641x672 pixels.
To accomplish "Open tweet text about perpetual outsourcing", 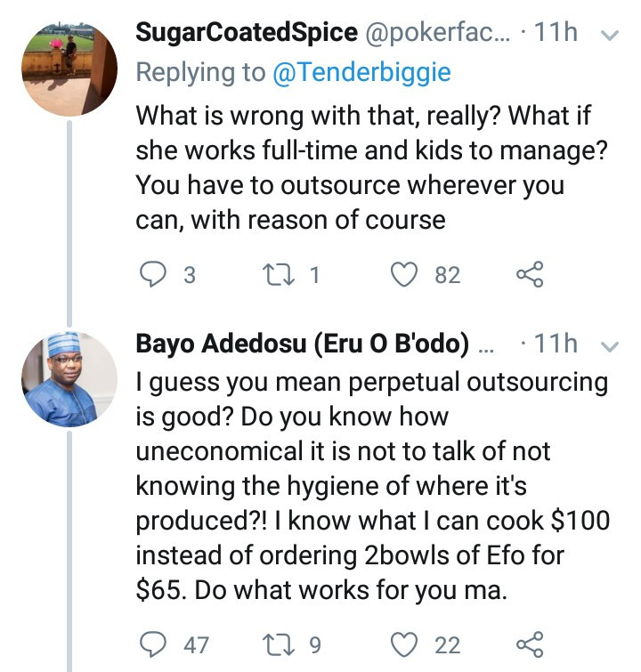I will tap(373, 486).
